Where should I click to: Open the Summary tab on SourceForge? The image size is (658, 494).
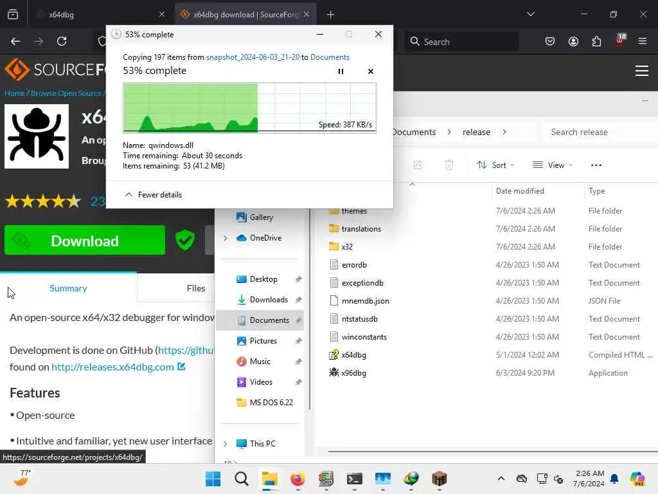pos(68,288)
